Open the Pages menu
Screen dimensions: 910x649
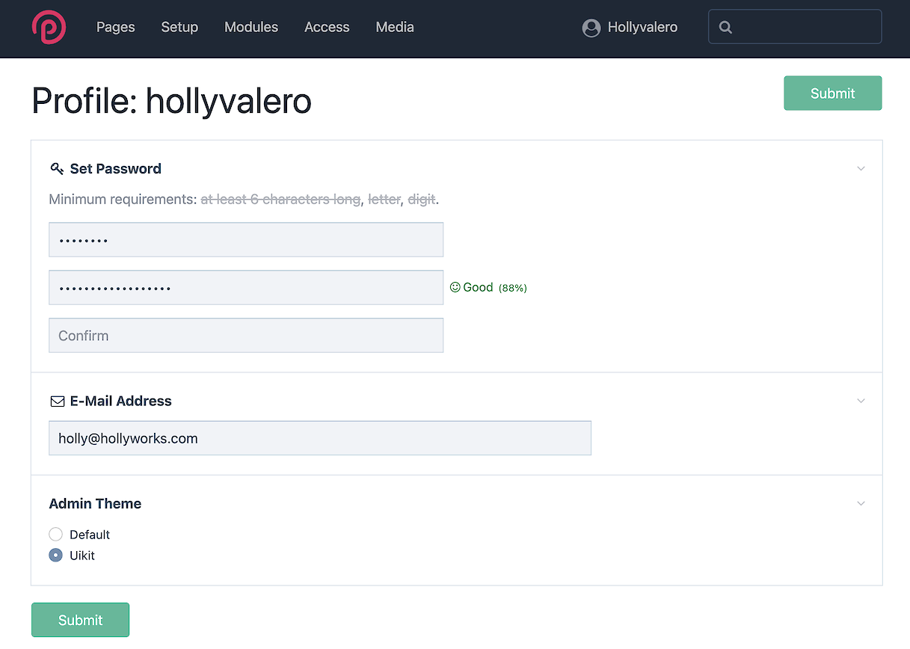pyautogui.click(x=116, y=28)
